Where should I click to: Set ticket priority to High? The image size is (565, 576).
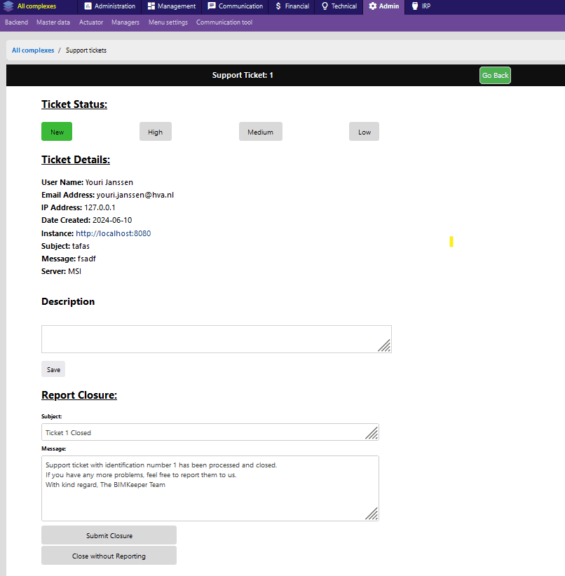click(x=155, y=132)
